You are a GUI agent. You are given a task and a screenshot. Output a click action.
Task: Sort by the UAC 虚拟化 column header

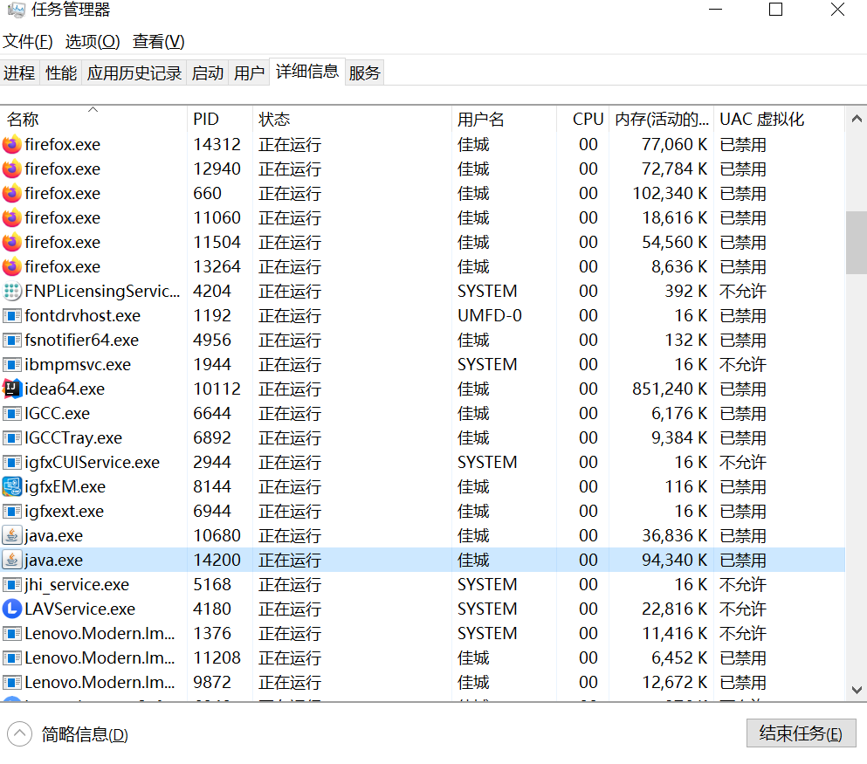[779, 120]
